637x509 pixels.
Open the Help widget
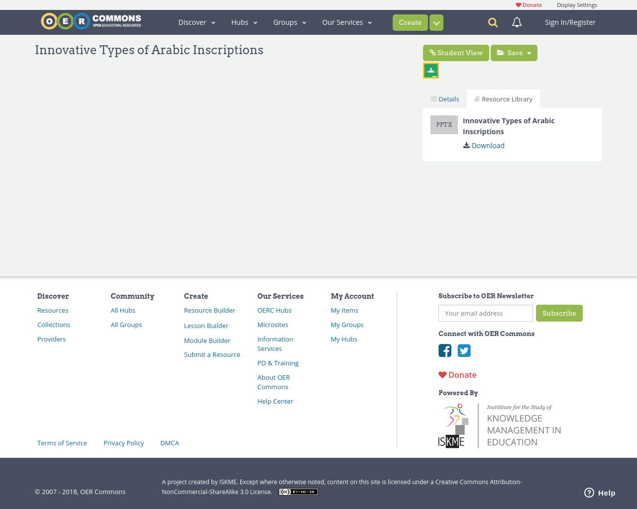pyautogui.click(x=599, y=492)
